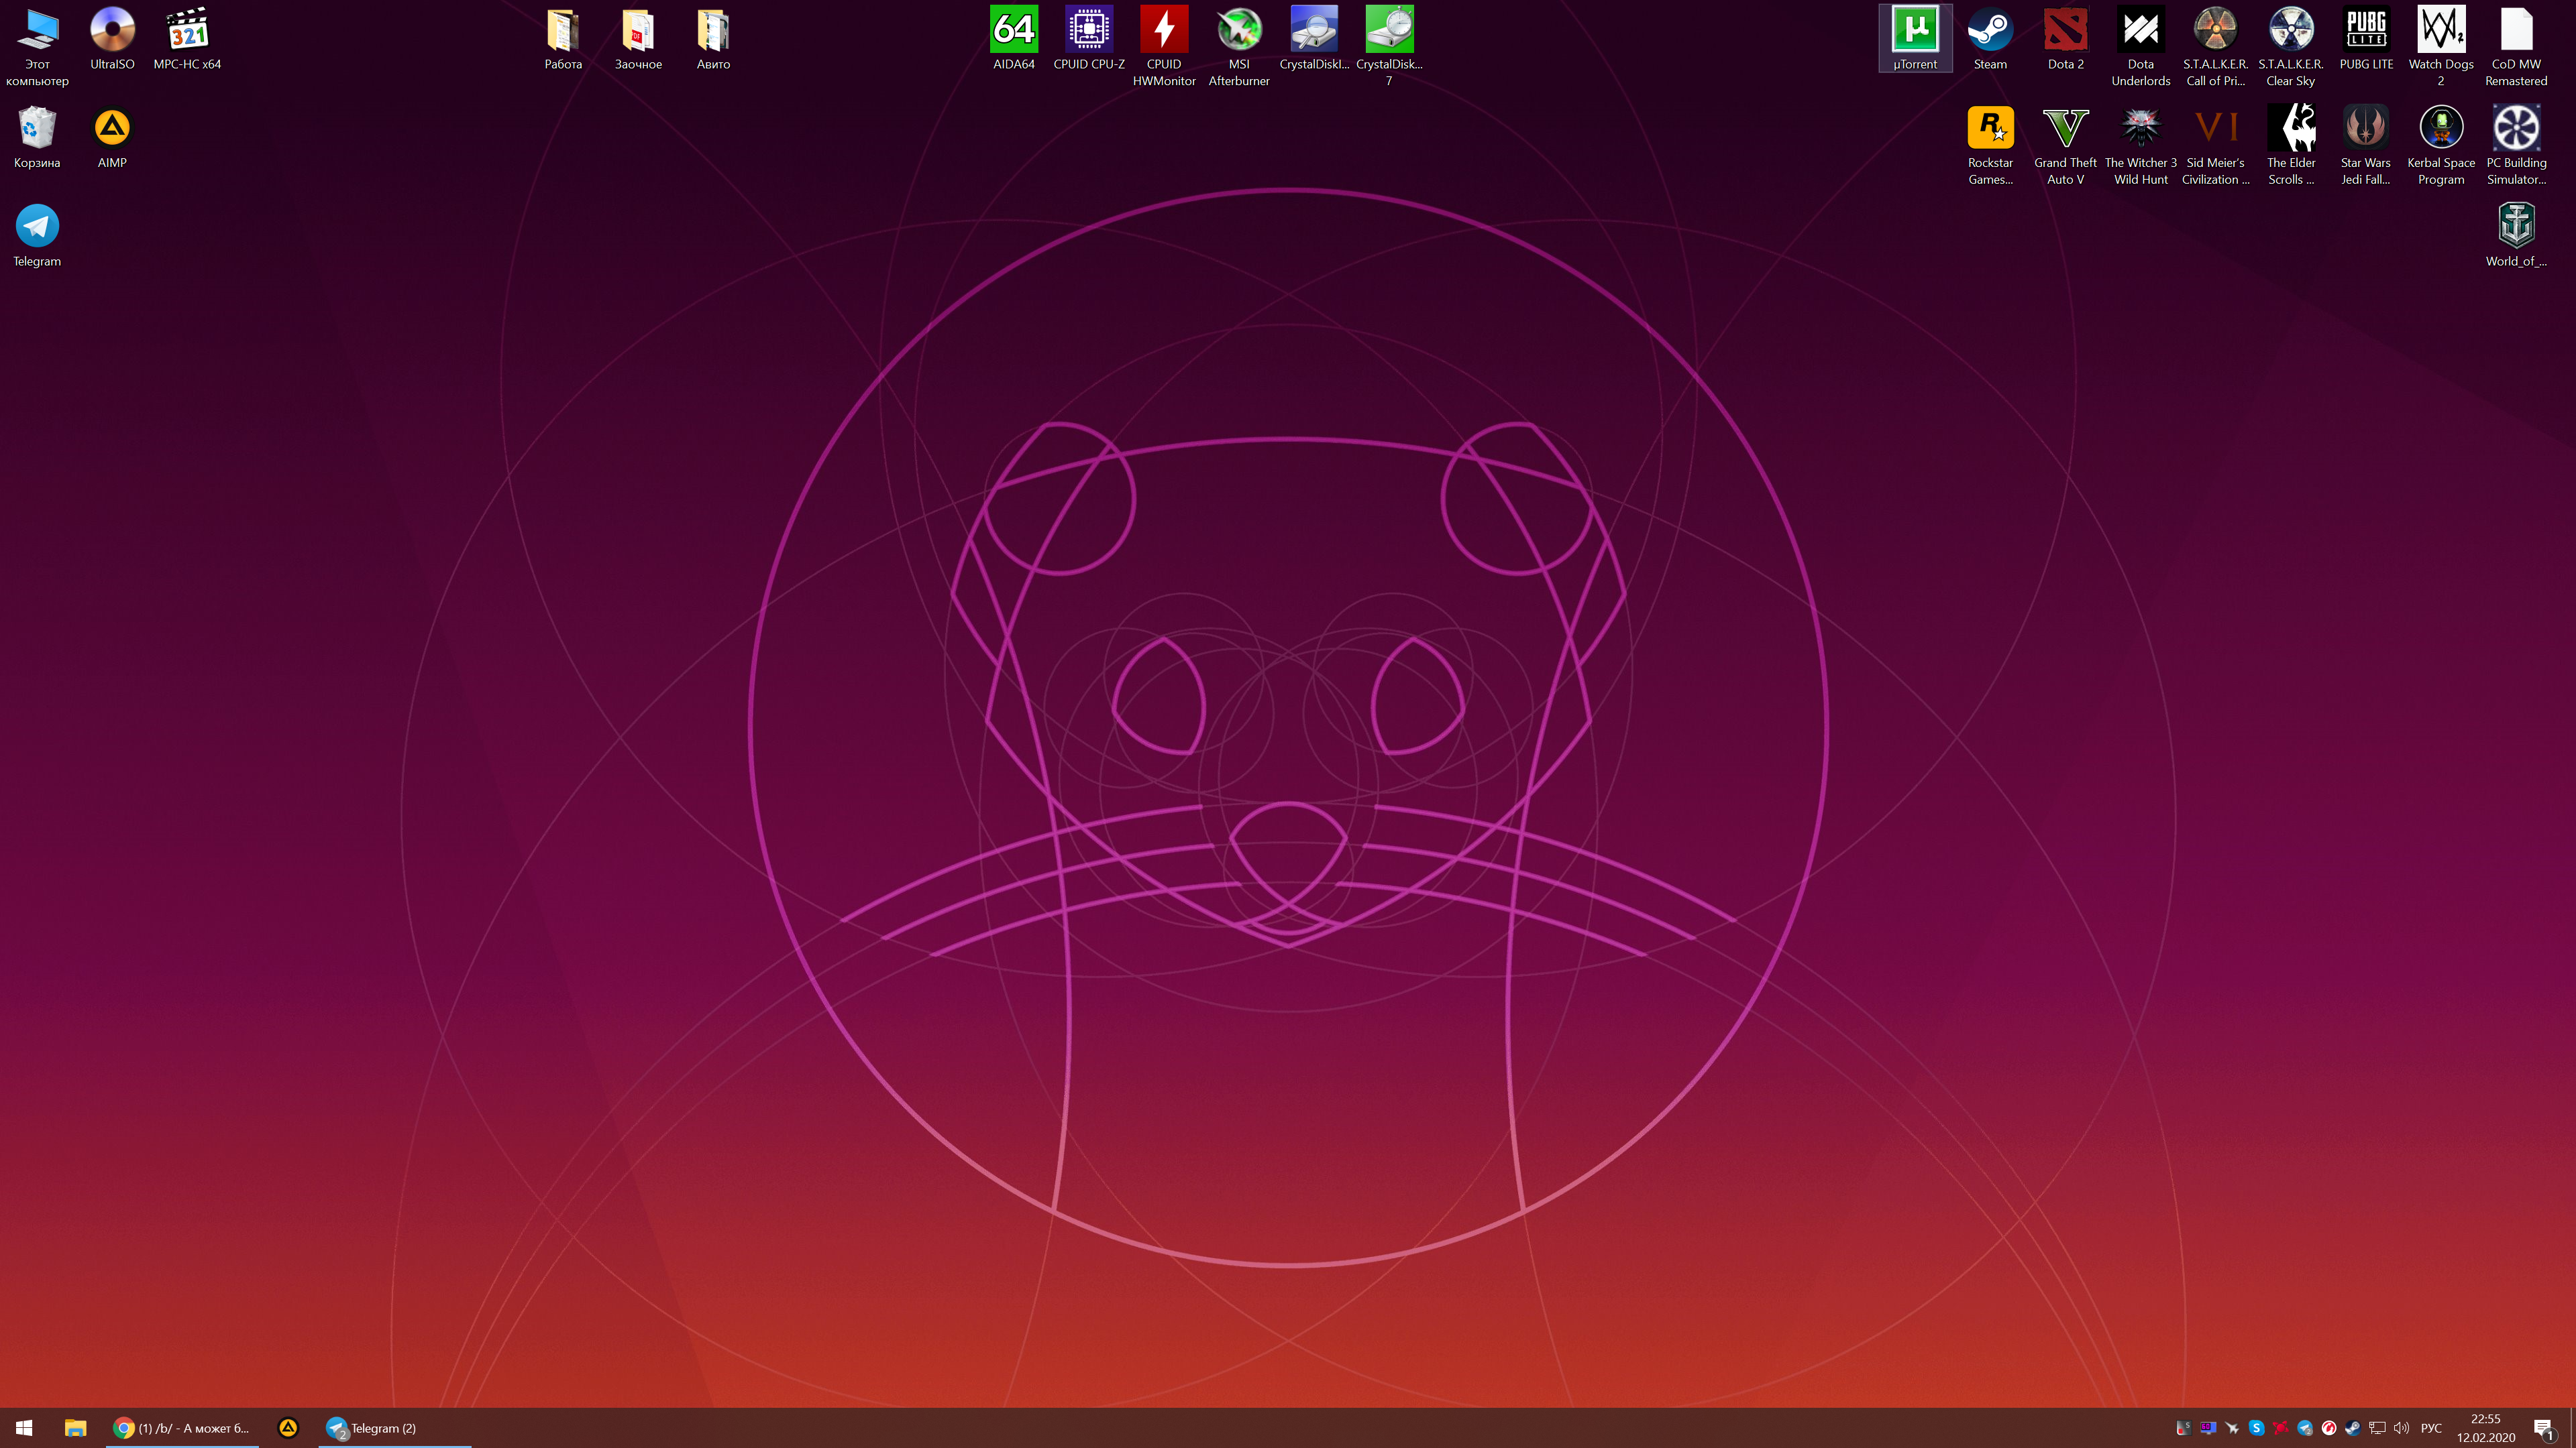Click the red atom tray icon
The height and width of the screenshot is (1448, 2576).
(2280, 1428)
